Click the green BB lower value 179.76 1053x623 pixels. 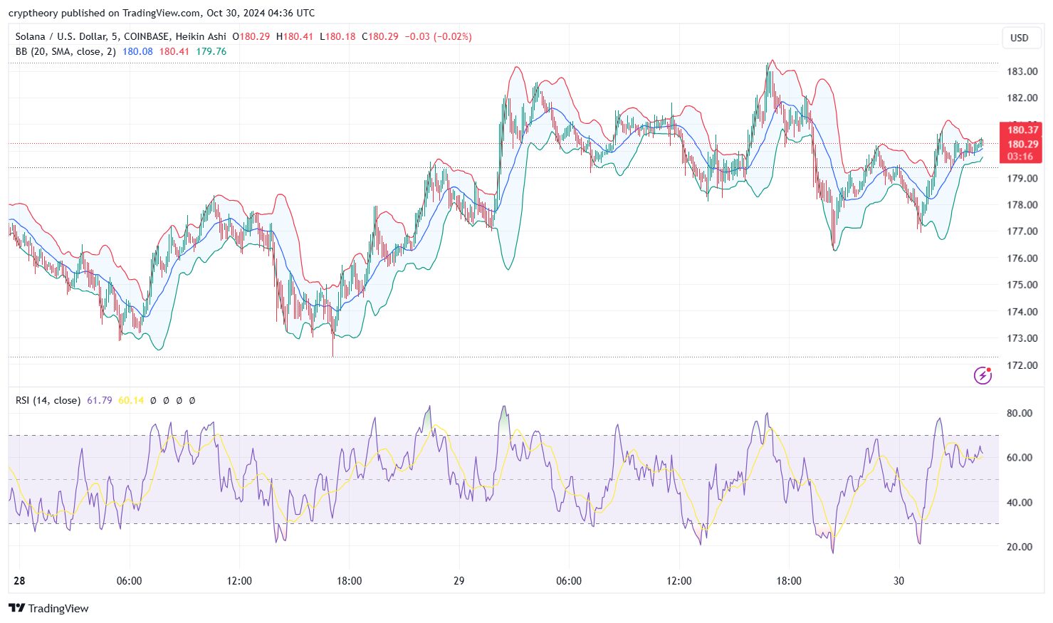[x=211, y=51]
